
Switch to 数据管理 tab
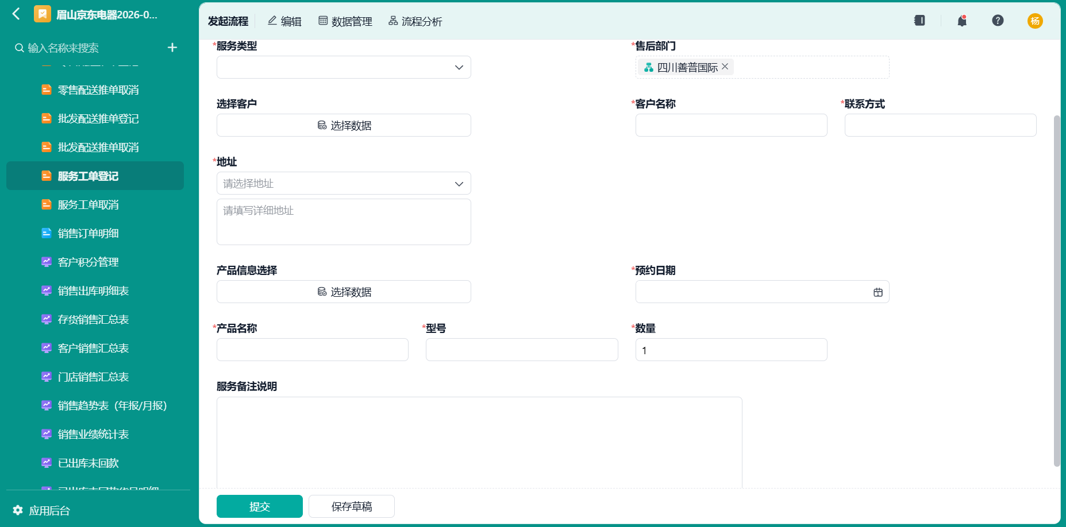[345, 21]
